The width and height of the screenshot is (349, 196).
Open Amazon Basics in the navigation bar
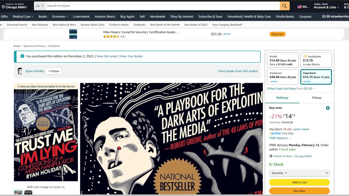click(x=105, y=17)
